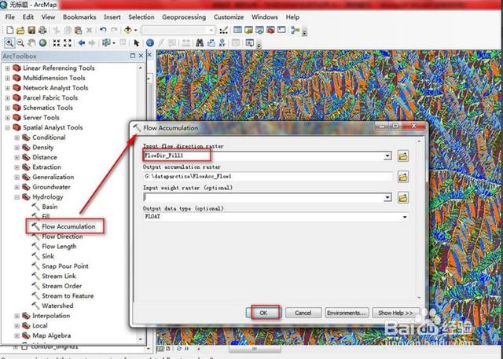Zoom to full extent globe icon
503x359 pixels.
point(42,42)
